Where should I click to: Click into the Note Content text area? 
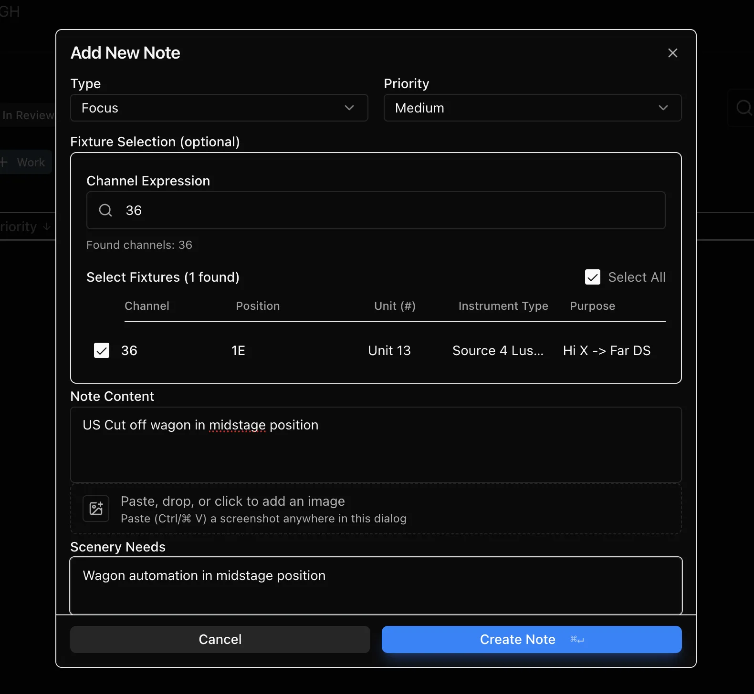(x=376, y=445)
